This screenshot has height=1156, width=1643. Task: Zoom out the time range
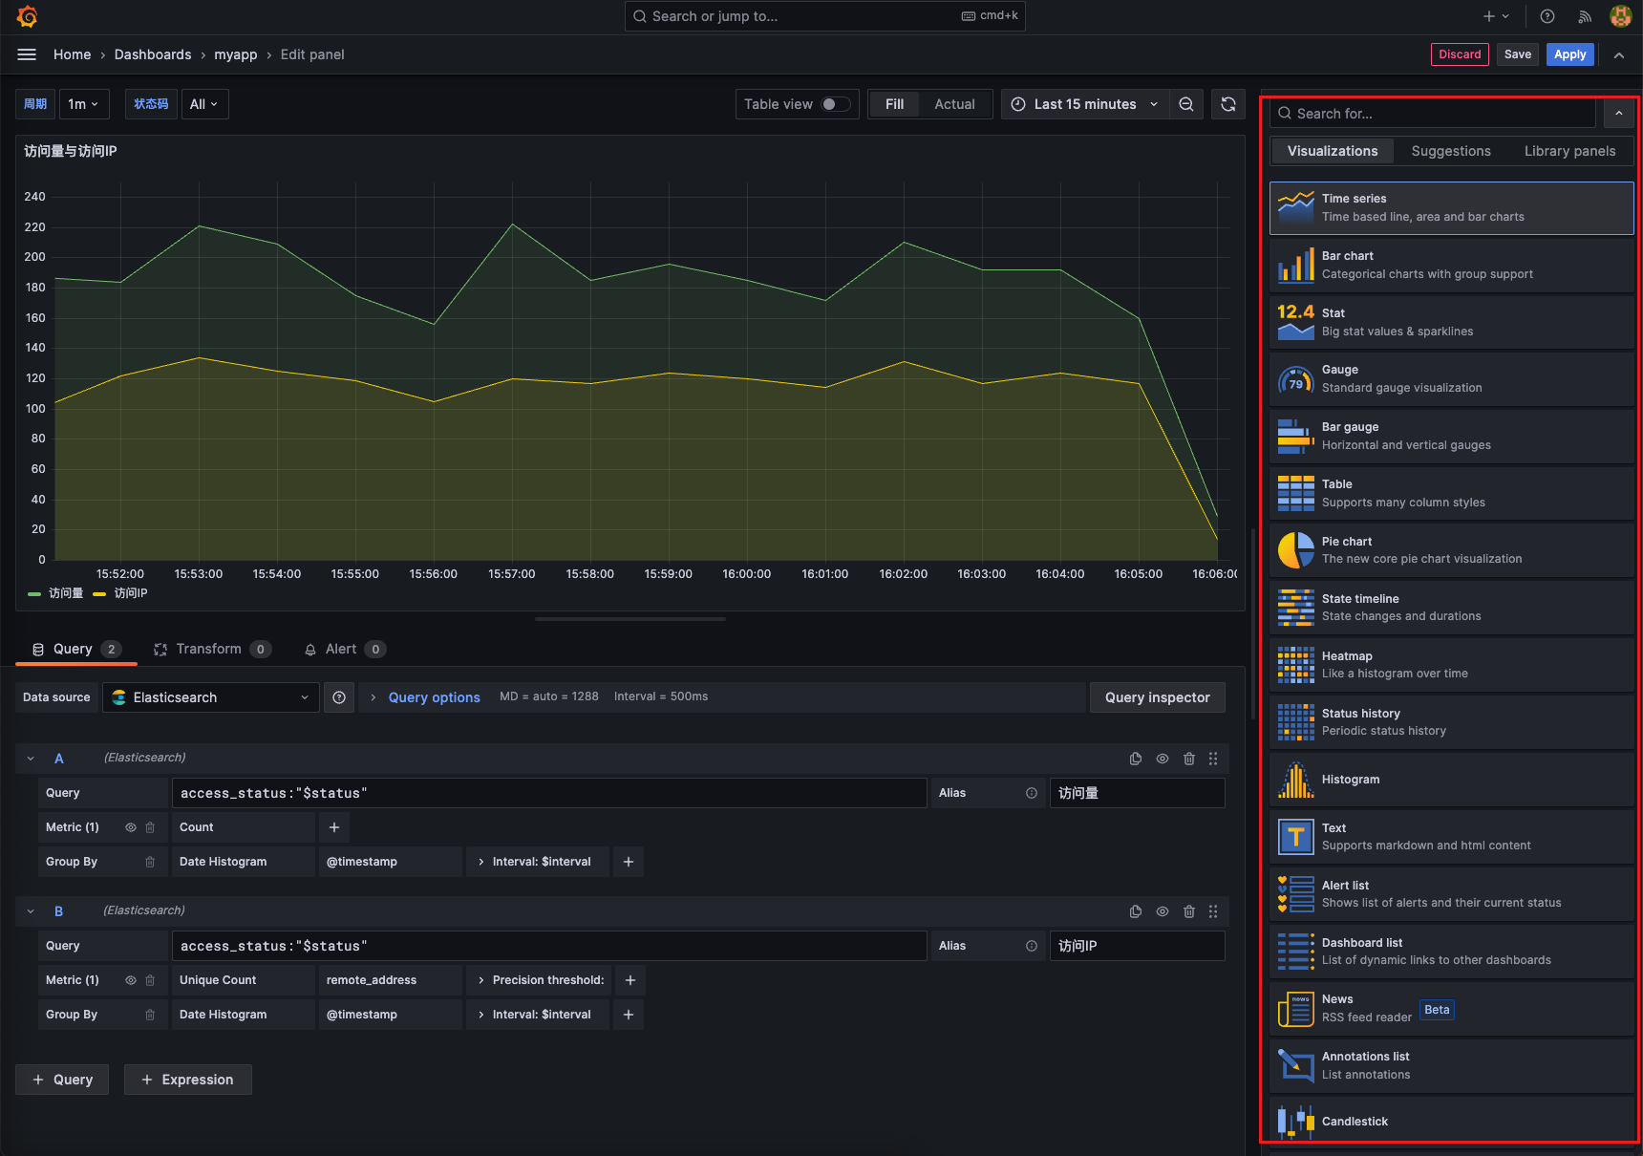(x=1186, y=104)
